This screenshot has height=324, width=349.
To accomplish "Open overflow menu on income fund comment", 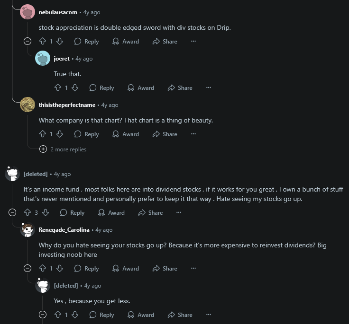I will click(179, 212).
